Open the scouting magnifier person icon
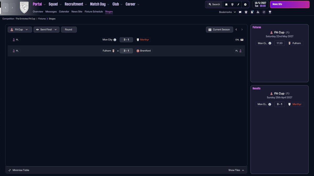The height and width of the screenshot is (176, 314). pyautogui.click(x=258, y=12)
